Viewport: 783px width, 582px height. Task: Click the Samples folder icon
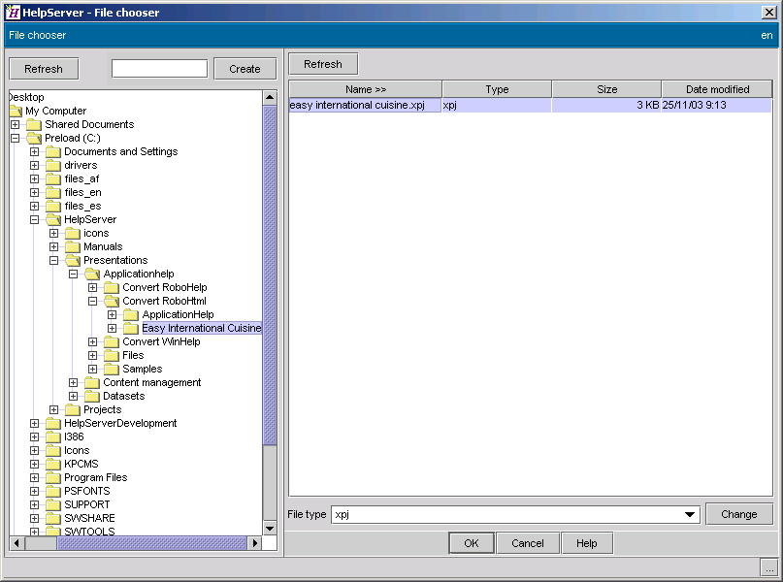pyautogui.click(x=112, y=370)
